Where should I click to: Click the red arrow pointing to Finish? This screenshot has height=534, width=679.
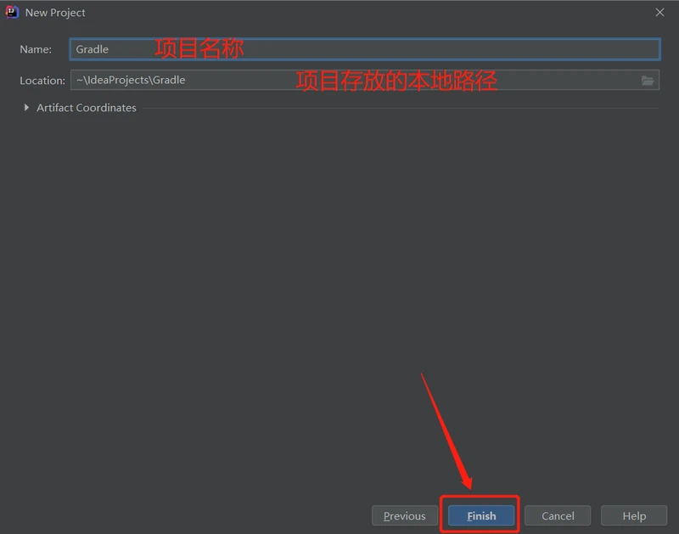point(446,433)
